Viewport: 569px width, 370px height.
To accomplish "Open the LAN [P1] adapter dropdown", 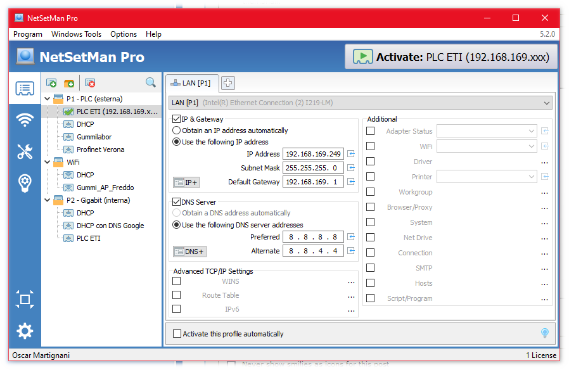I will coord(361,103).
